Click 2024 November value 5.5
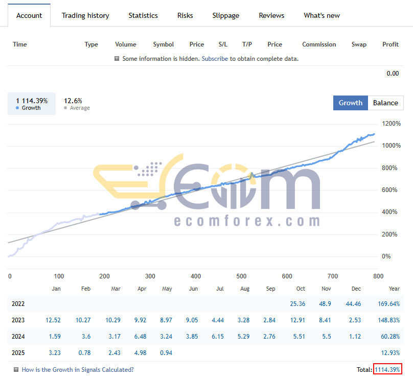413x379 pixels. click(327, 337)
